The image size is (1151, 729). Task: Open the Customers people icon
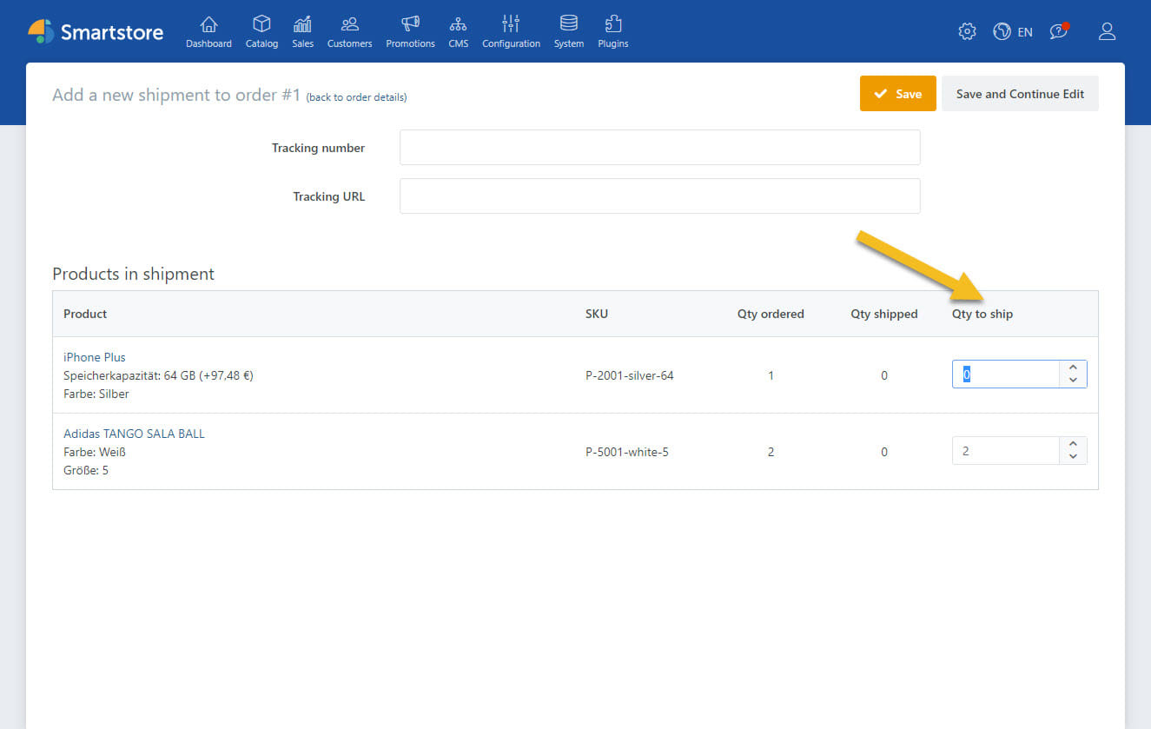point(349,24)
